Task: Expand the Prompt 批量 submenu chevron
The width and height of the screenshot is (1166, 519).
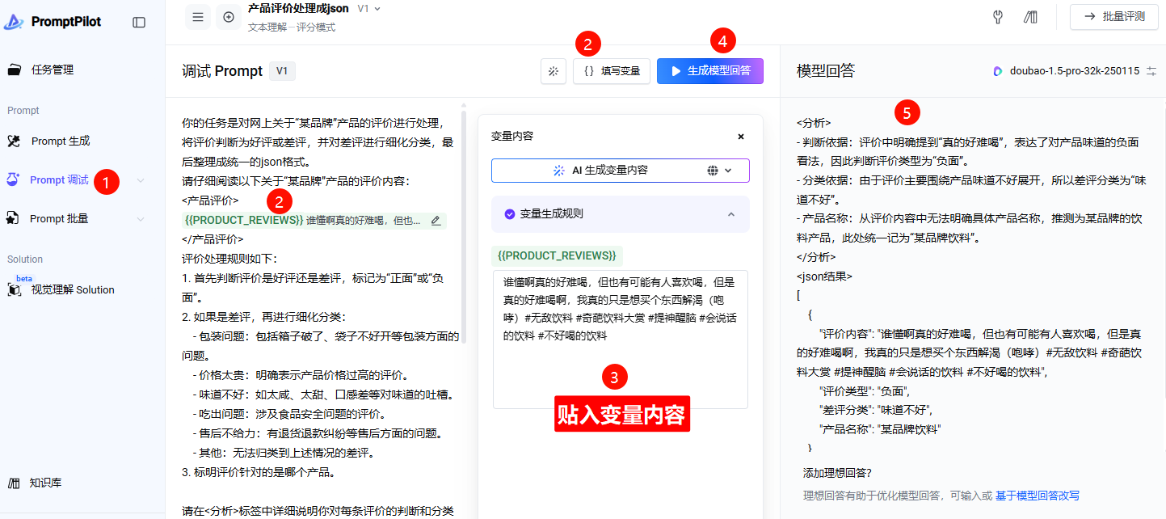Action: click(x=141, y=218)
